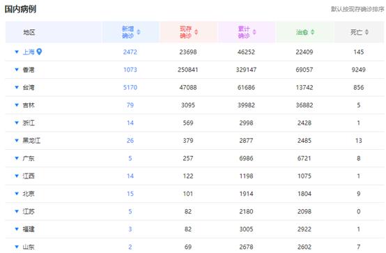Click the location pin next to 上海

[x=39, y=52]
